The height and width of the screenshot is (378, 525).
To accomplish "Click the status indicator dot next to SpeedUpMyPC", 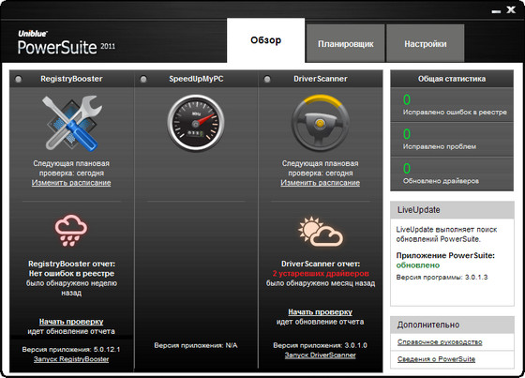I will click(x=143, y=79).
